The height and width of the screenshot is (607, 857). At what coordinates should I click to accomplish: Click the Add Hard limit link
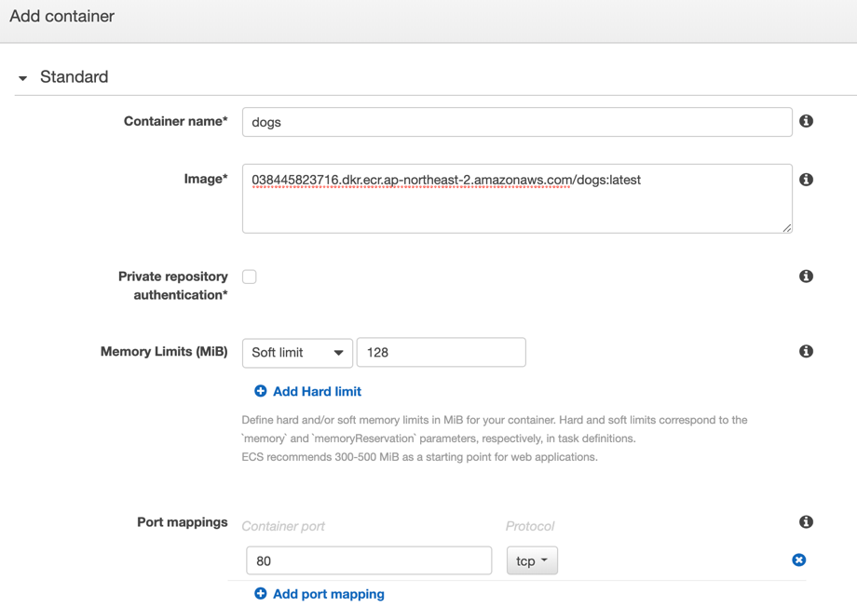(x=317, y=391)
